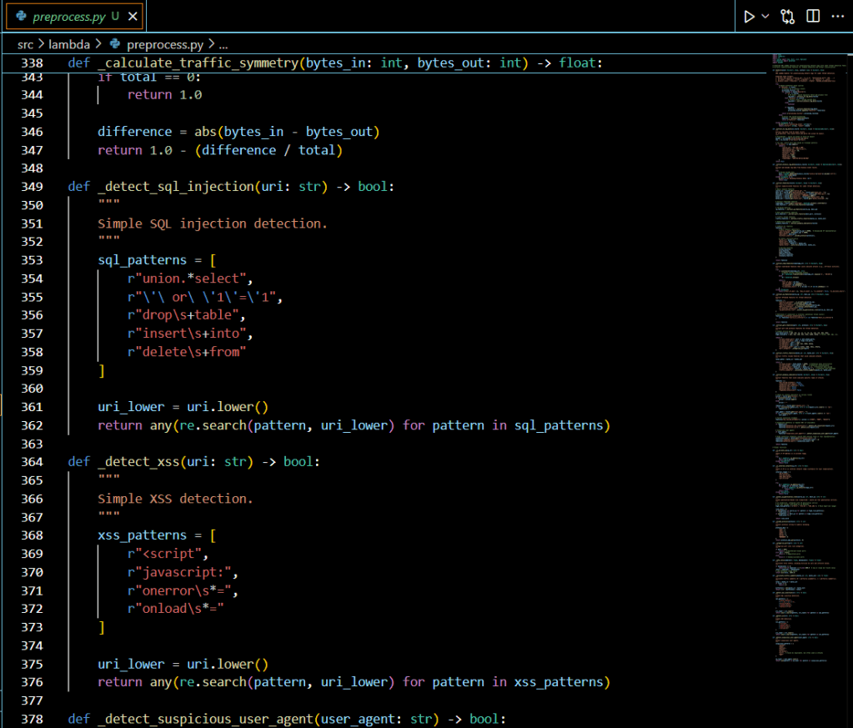This screenshot has height=728, width=853.
Task: Click the src breadcrumb folder
Action: click(26, 43)
